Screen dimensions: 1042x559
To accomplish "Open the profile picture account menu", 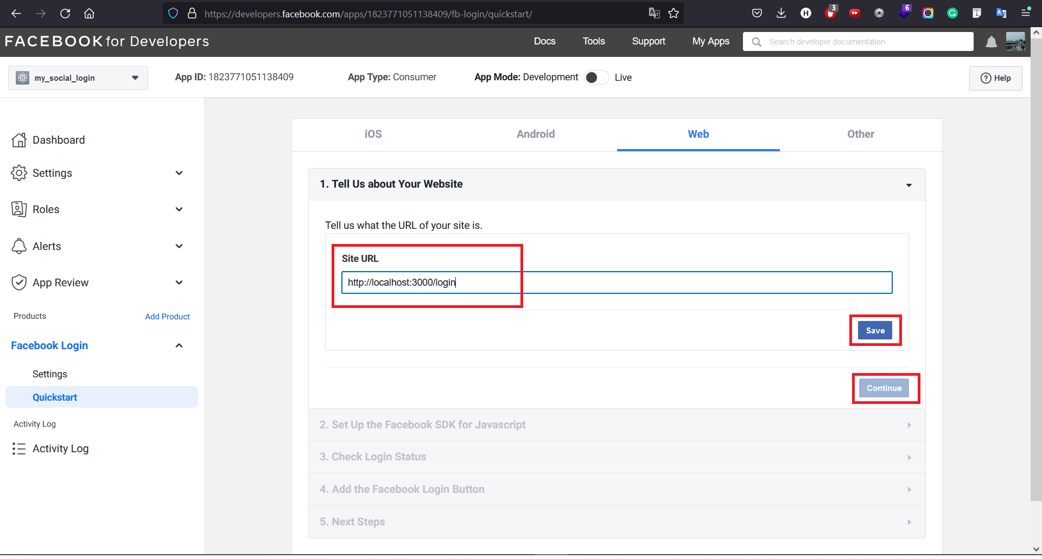I will (x=1015, y=42).
